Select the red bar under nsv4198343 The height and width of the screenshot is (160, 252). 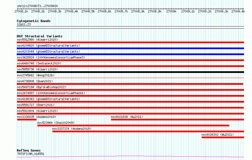click(x=130, y=102)
